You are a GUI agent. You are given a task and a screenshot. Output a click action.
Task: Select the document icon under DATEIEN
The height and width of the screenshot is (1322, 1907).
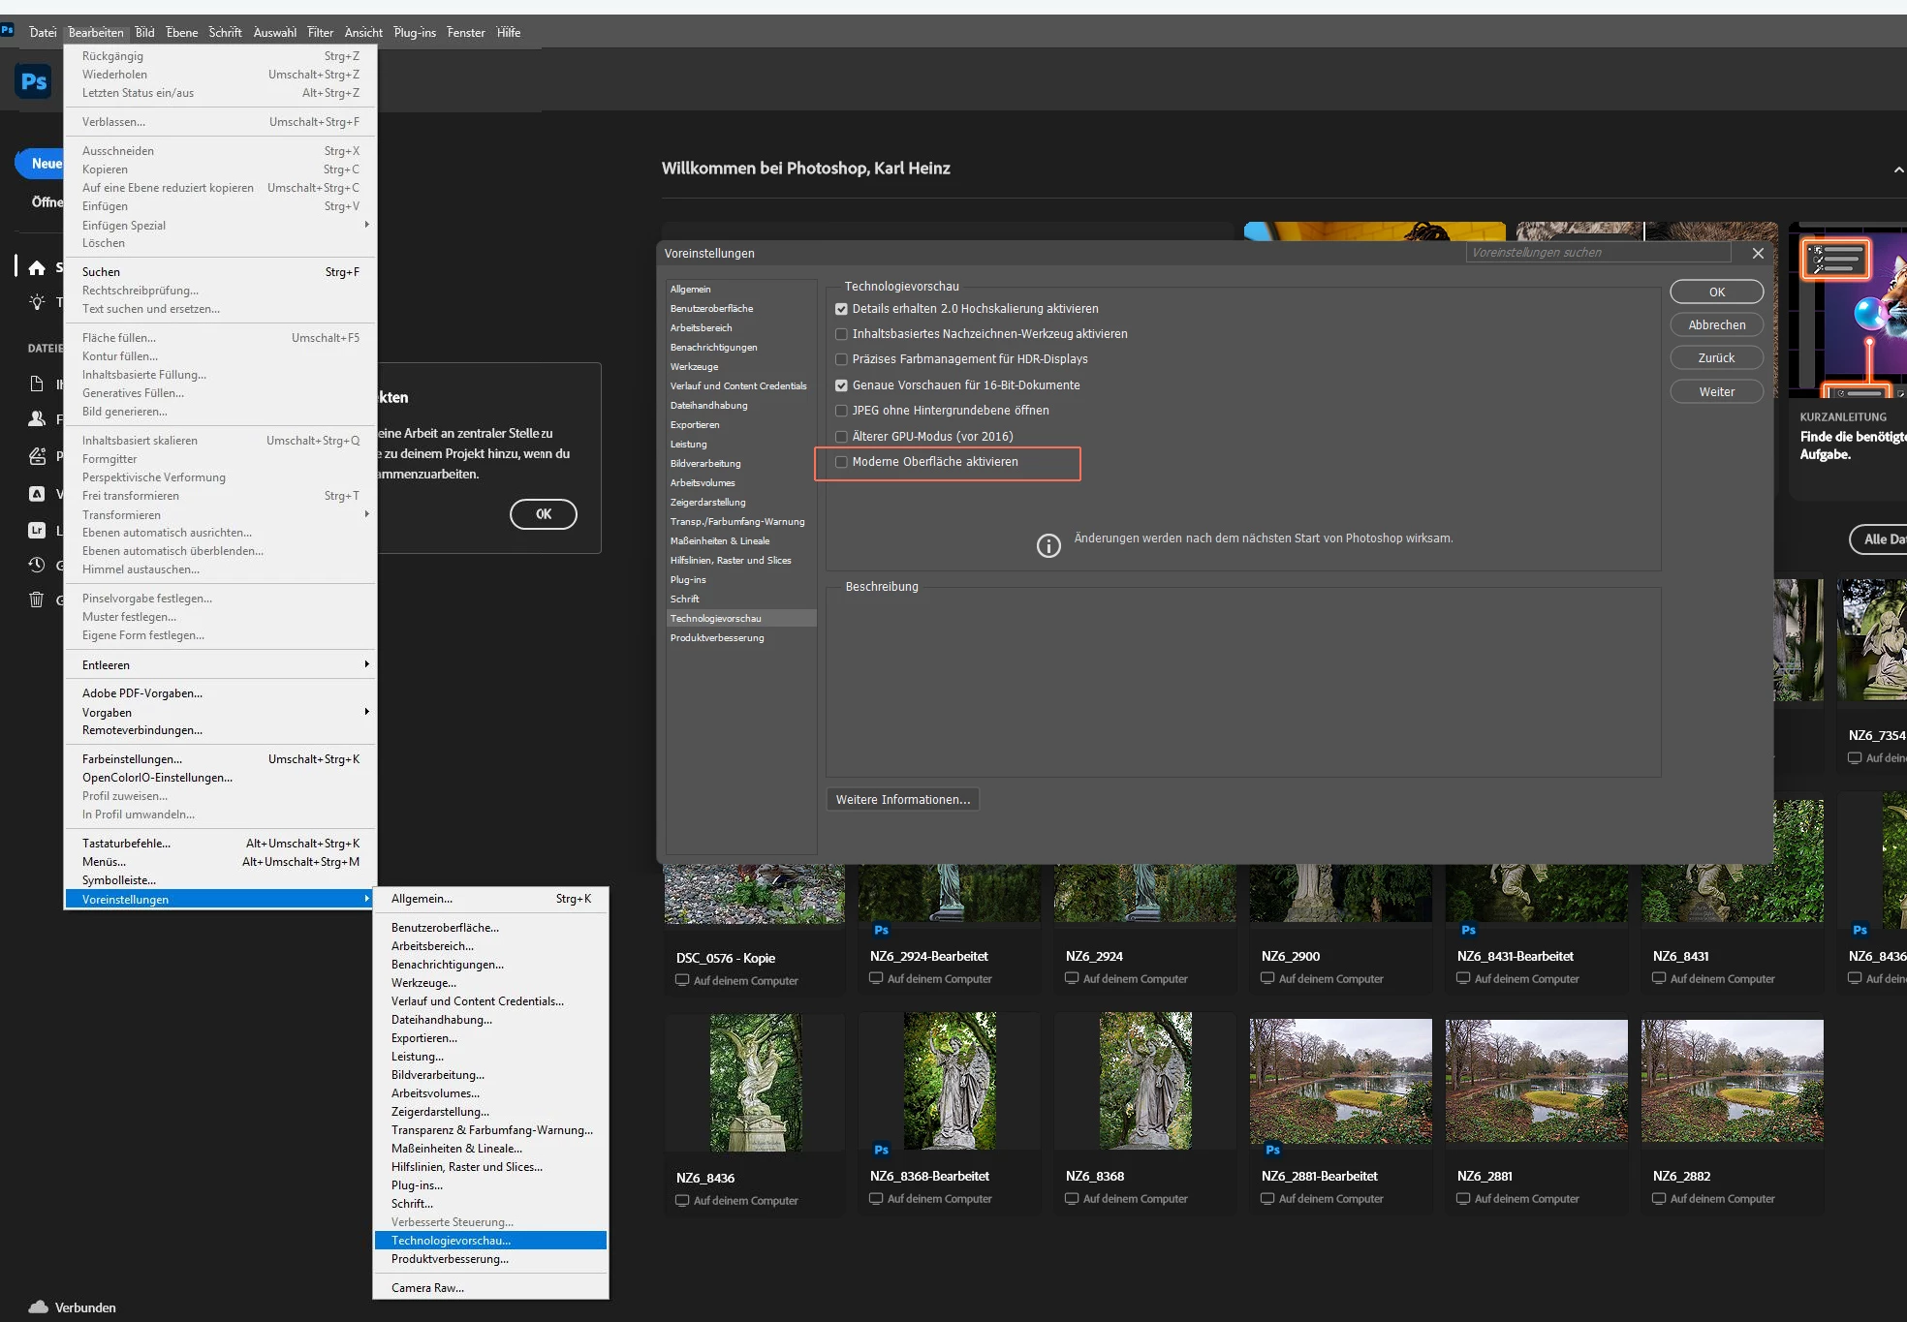pyautogui.click(x=37, y=384)
